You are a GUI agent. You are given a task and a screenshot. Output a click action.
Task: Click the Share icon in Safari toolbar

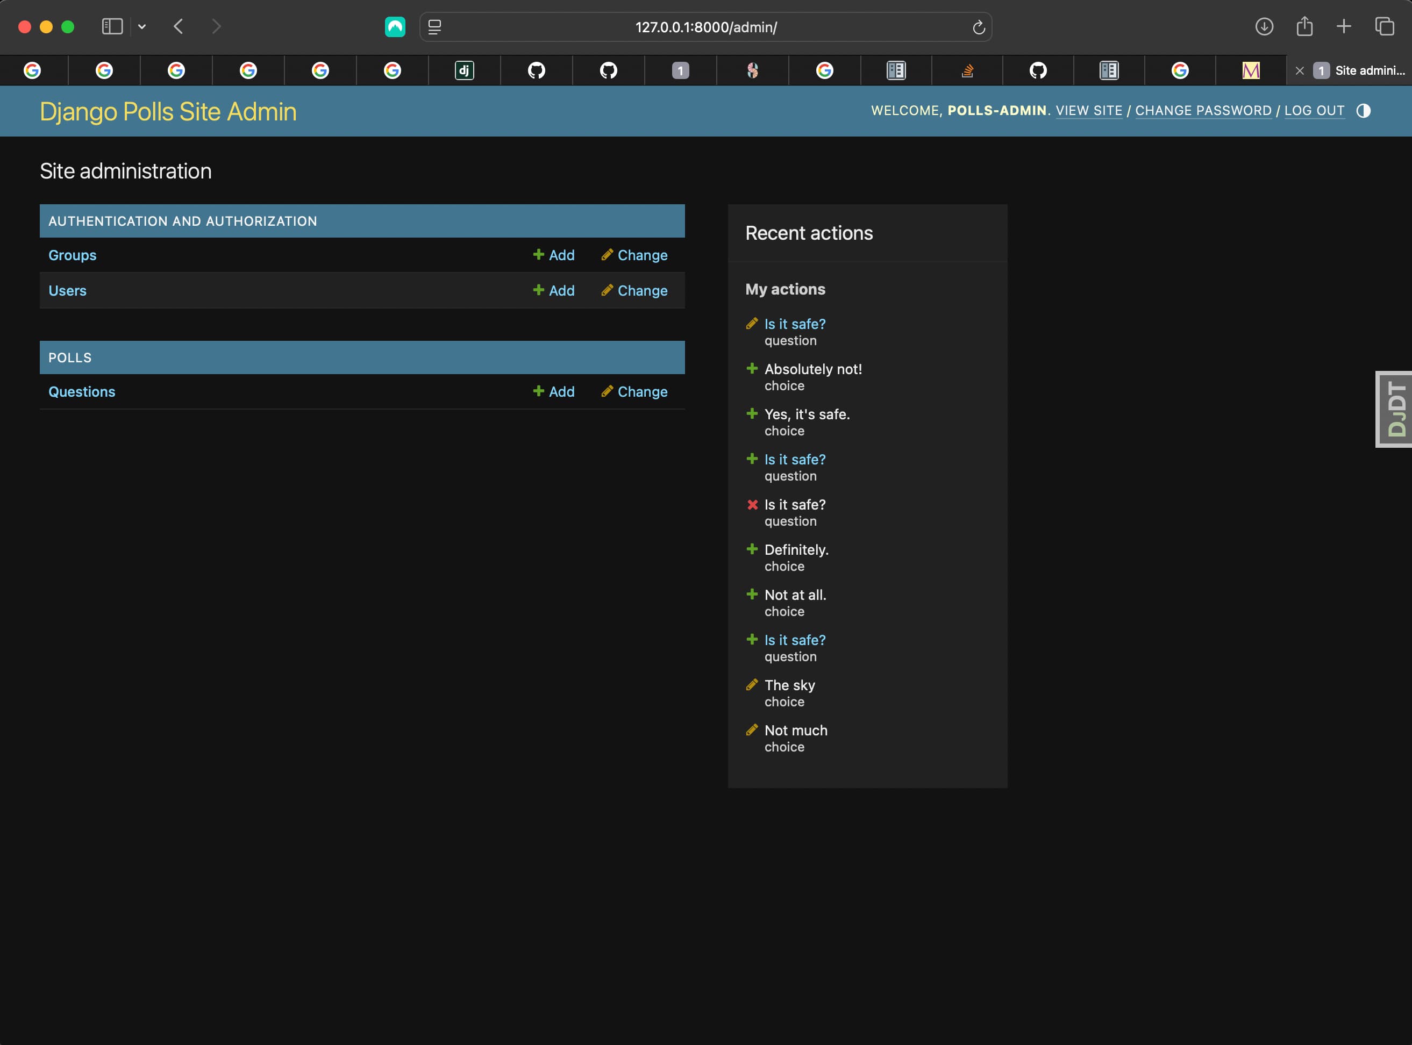[1304, 26]
